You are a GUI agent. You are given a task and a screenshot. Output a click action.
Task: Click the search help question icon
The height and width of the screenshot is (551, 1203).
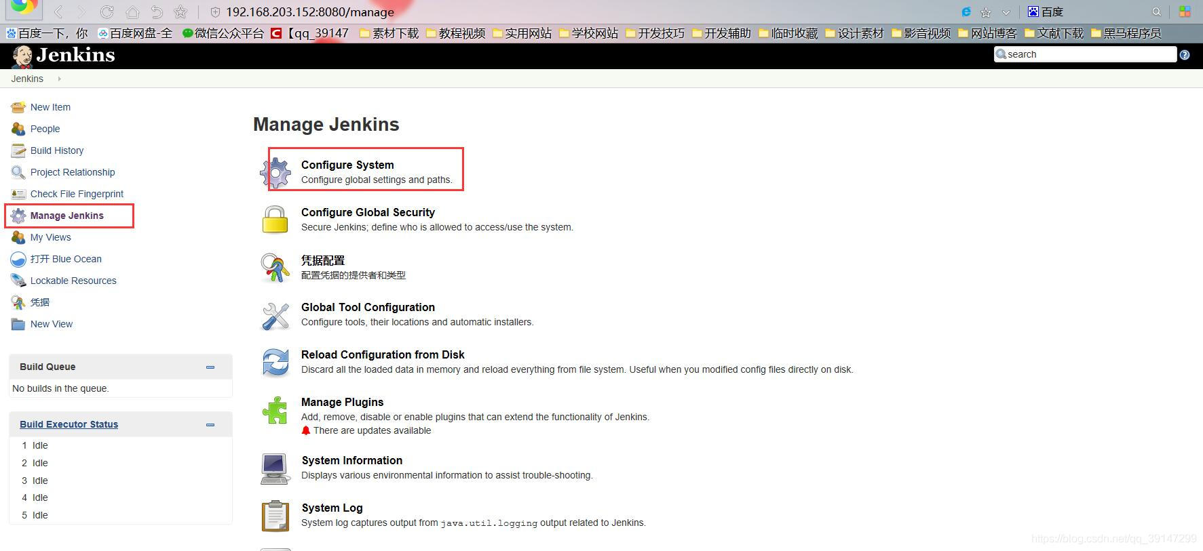click(x=1185, y=55)
